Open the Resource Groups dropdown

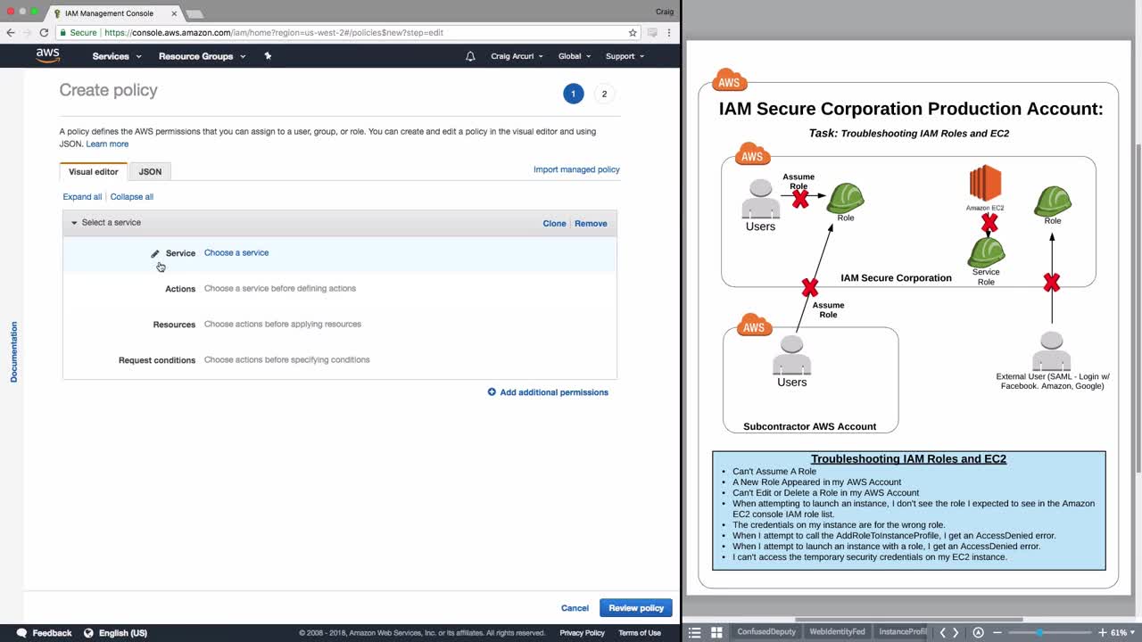pos(203,56)
